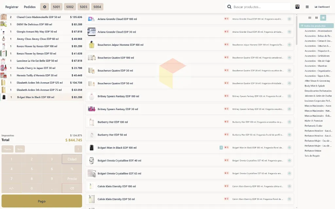This screenshot has width=335, height=209.
Task: Select order line Lancôme La Vie Est Belle
Action: [42, 61]
